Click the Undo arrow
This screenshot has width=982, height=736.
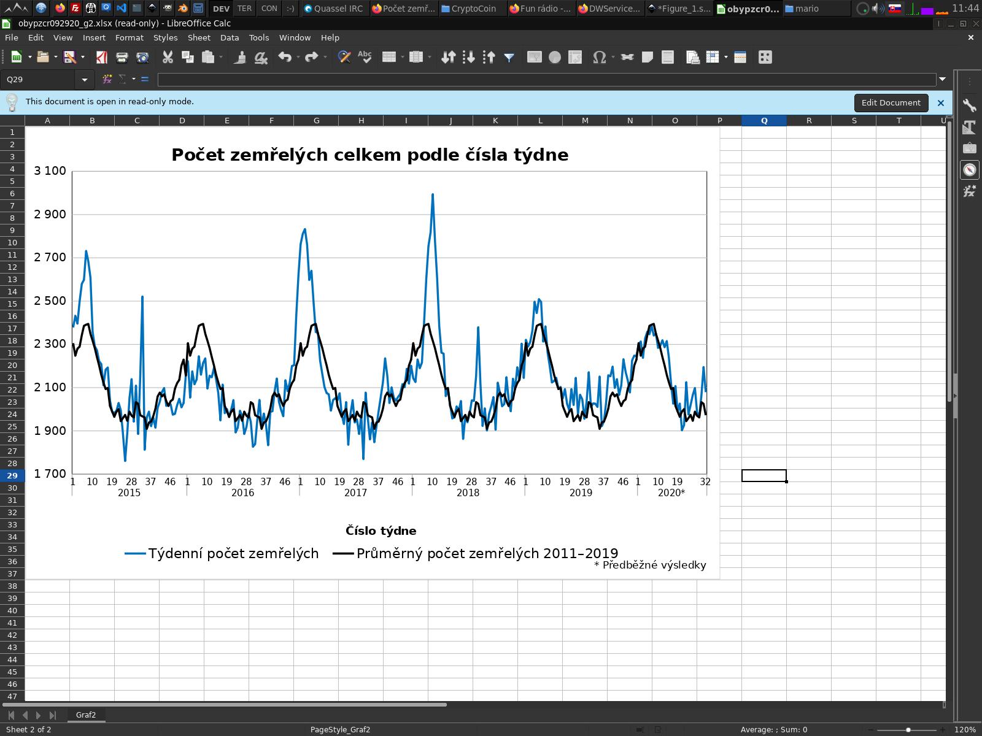tap(285, 57)
